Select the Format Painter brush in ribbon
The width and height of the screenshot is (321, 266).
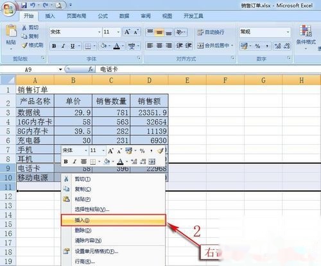24,46
